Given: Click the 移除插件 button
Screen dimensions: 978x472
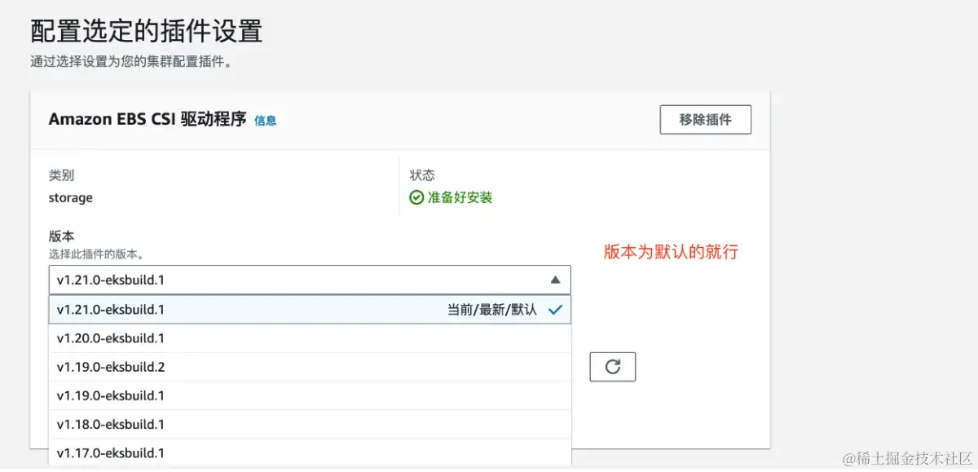Looking at the screenshot, I should pyautogui.click(x=704, y=119).
